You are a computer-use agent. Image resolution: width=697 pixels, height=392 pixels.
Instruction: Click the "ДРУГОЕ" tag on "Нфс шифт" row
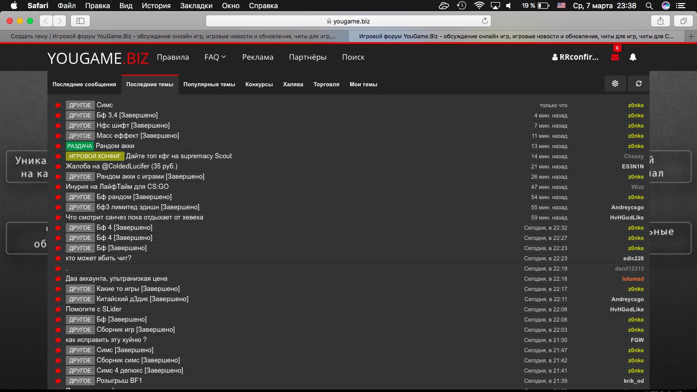click(x=80, y=126)
